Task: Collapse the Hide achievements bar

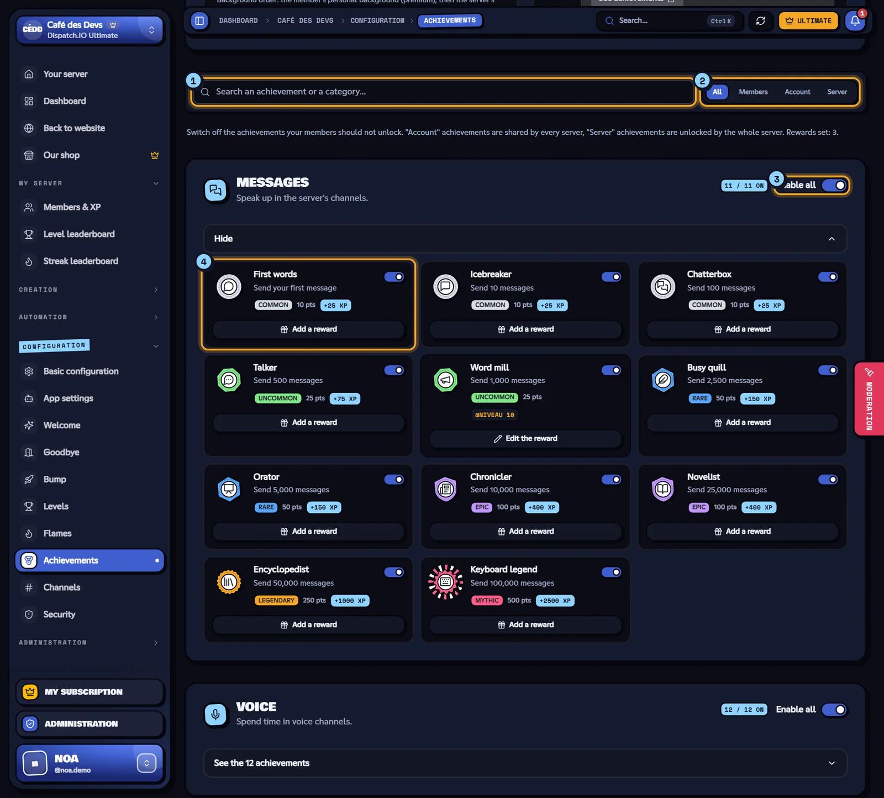Action: coord(525,239)
